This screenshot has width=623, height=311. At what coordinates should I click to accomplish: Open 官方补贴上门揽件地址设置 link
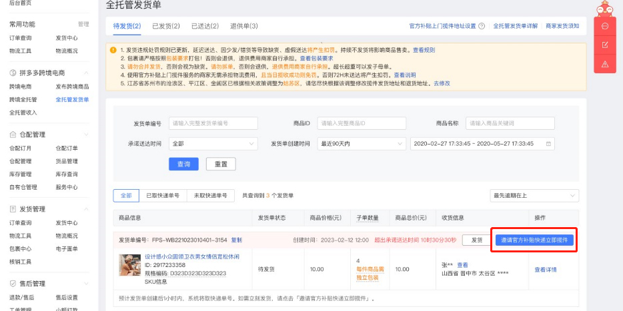click(x=442, y=26)
